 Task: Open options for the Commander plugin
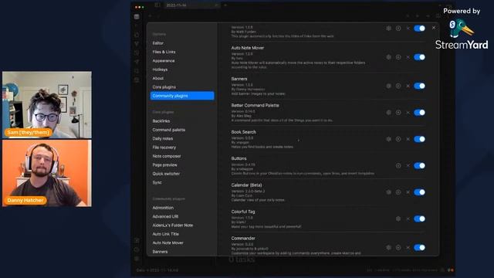(x=389, y=247)
